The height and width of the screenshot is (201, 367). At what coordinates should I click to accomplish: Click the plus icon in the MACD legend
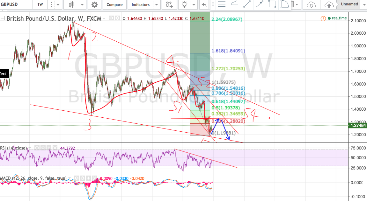pos(88,178)
